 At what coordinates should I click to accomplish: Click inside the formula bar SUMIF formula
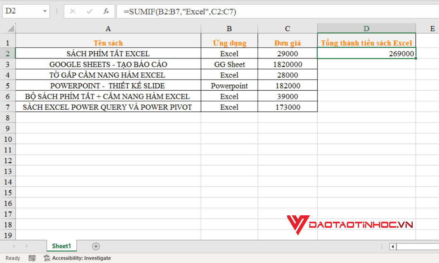(180, 12)
